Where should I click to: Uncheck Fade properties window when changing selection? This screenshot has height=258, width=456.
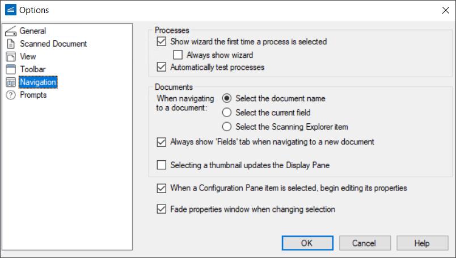161,209
